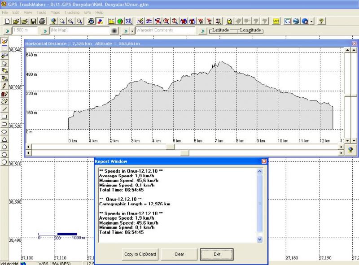Click the profile's upper horizontal scrollbar thumb
359x265 pixels.
(x=171, y=147)
